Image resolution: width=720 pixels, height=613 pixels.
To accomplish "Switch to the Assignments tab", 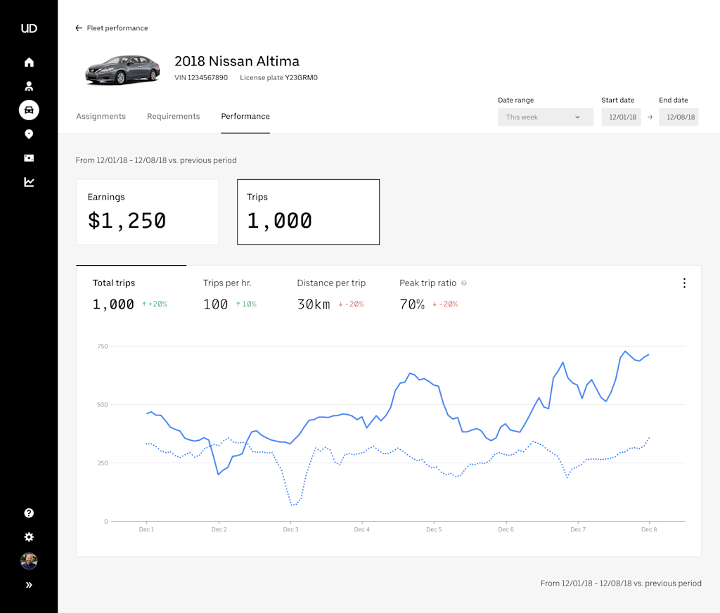I will [101, 116].
